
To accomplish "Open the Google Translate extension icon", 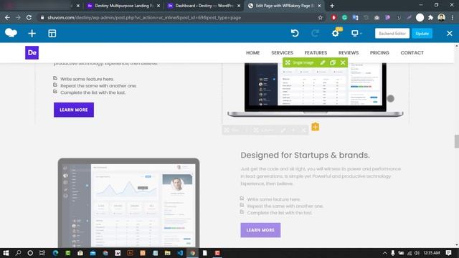I will coord(356,17).
